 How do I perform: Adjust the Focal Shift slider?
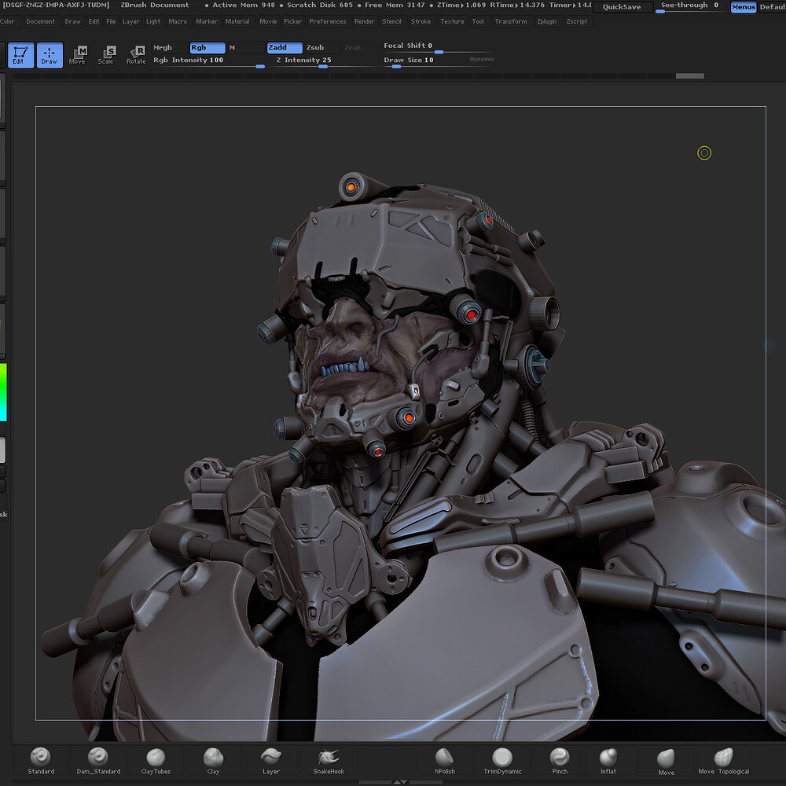438,47
